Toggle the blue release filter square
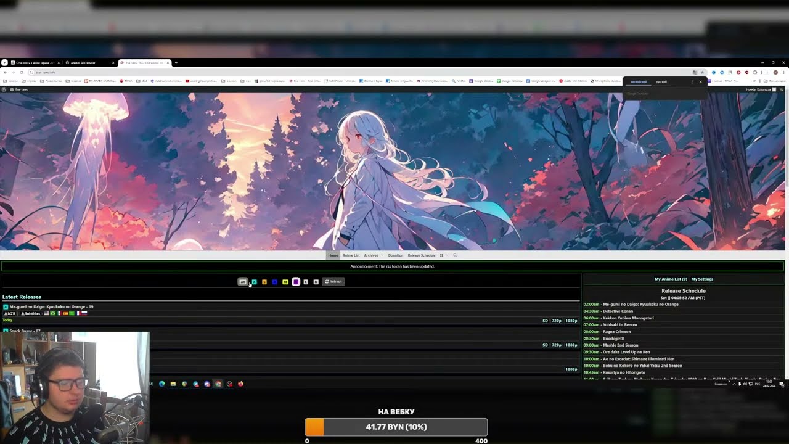 (275, 282)
